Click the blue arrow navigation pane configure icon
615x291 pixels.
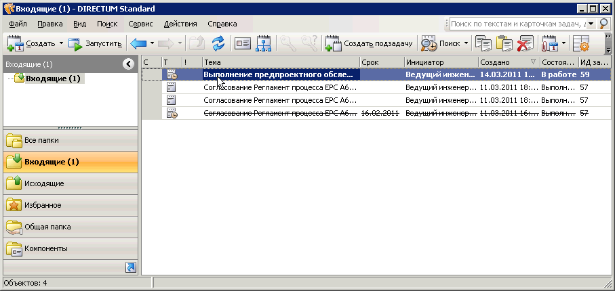click(x=130, y=267)
